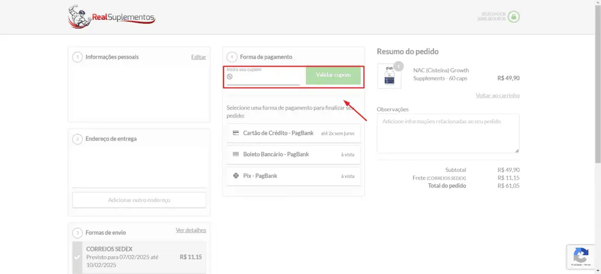
Task: Click 'à vista' text on Boleto row
Action: pyautogui.click(x=347, y=155)
